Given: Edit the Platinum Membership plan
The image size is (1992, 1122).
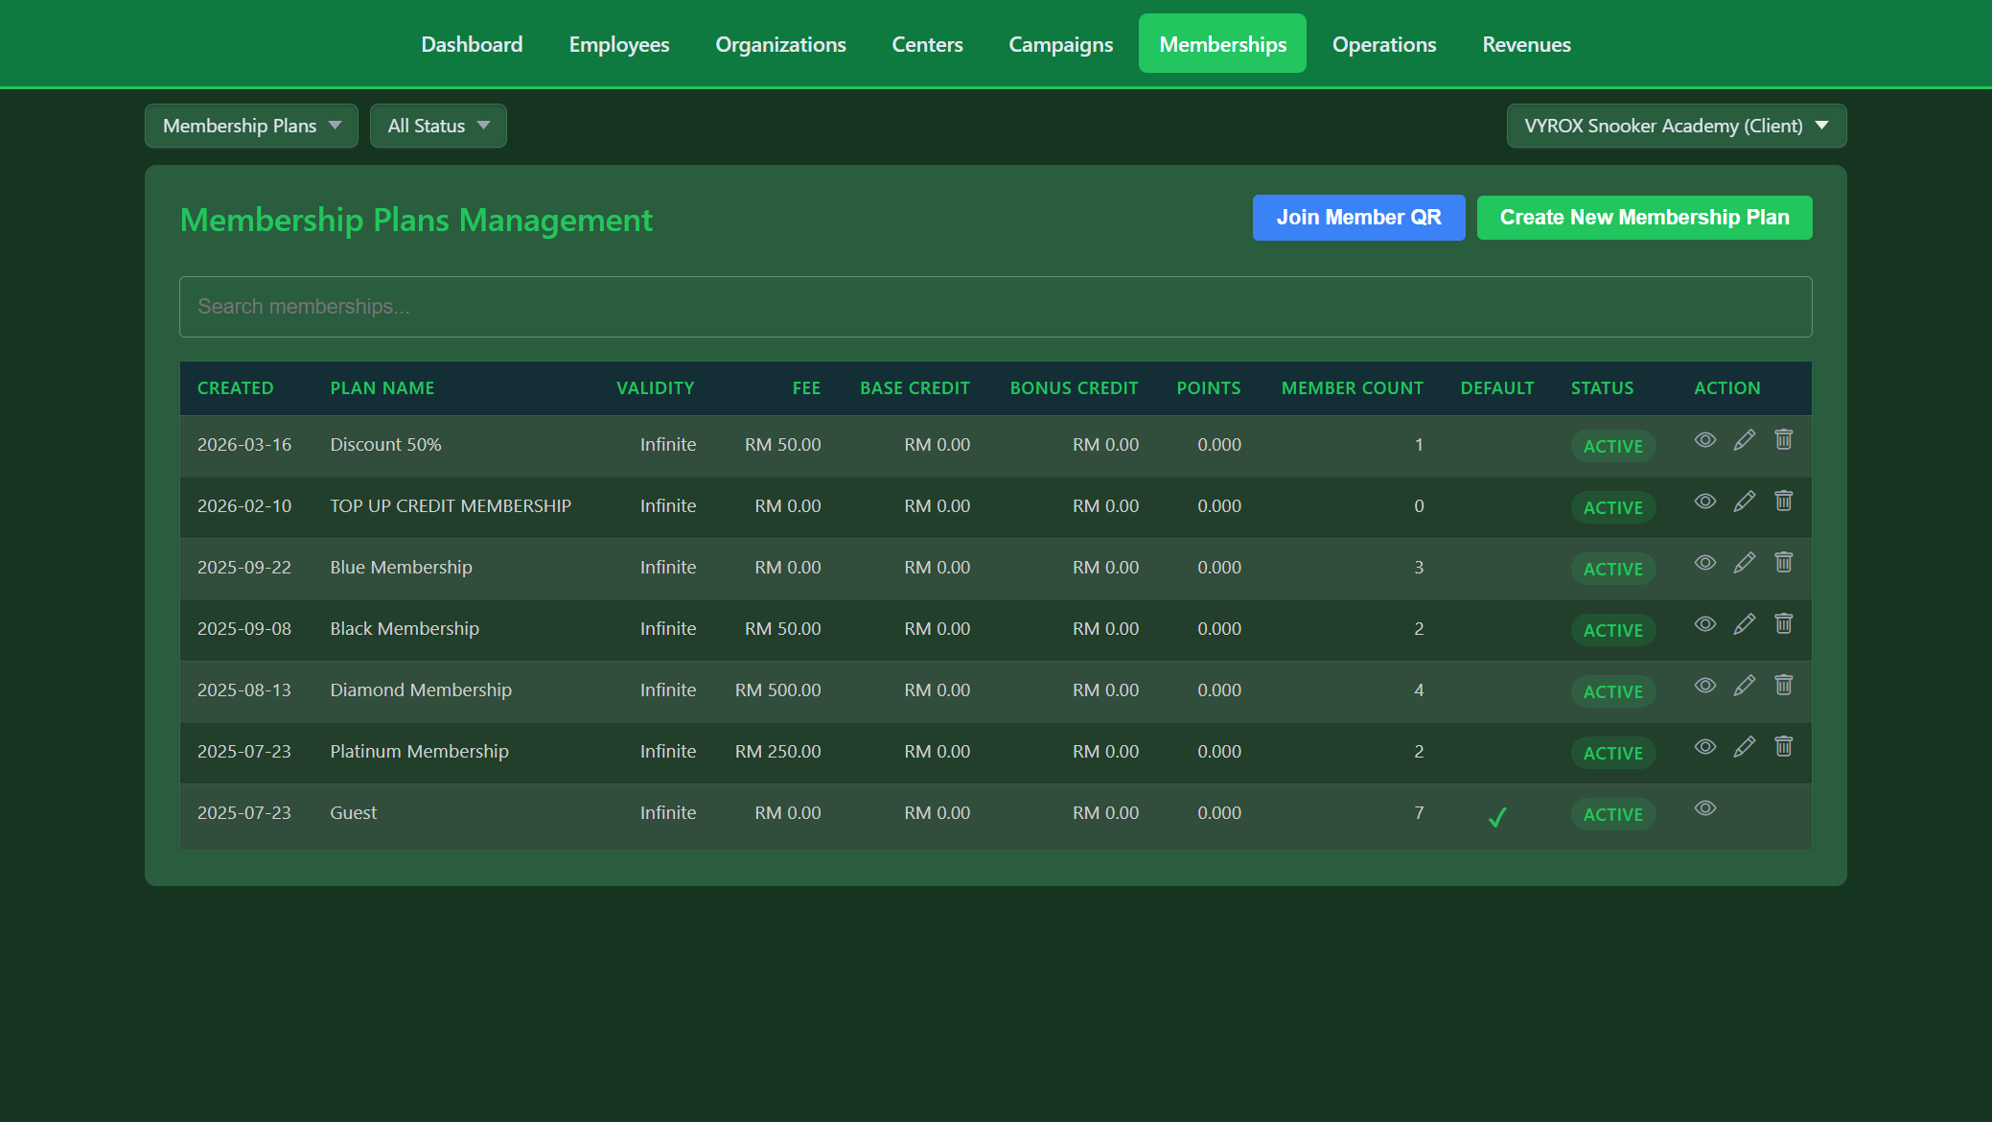Looking at the screenshot, I should point(1745,747).
